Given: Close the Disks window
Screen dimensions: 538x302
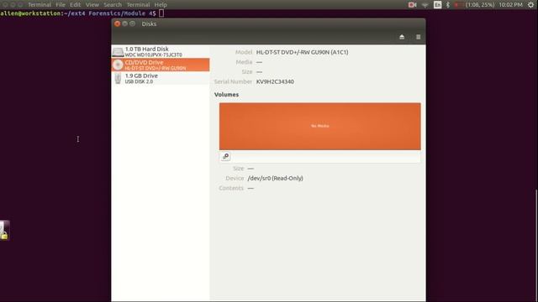Looking at the screenshot, I should click(118, 23).
